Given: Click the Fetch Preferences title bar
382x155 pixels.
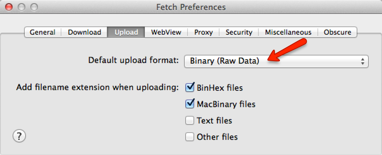Looking at the screenshot, I should [x=191, y=7].
